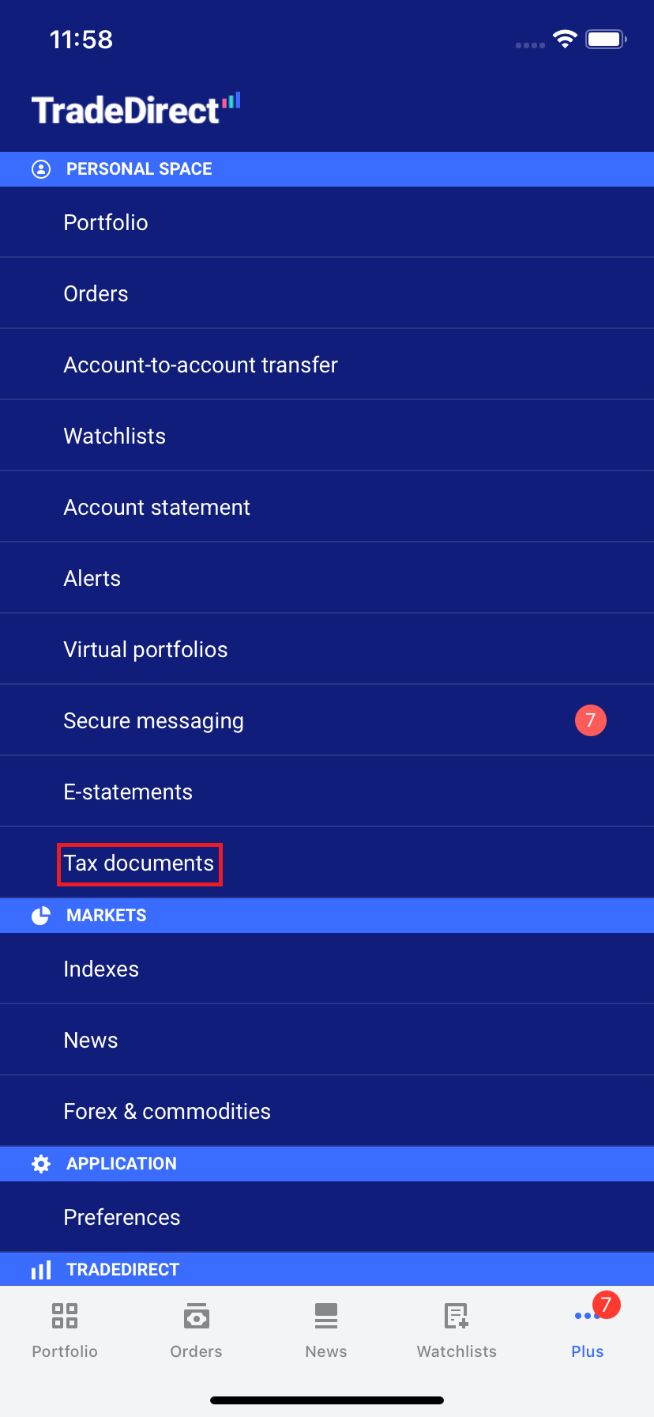Tap the TradeDirect logo at top
The height and width of the screenshot is (1417, 654).
[136, 110]
